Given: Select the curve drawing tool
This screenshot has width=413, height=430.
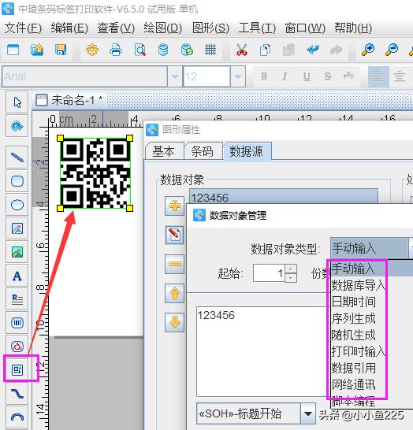Looking at the screenshot, I should point(17,394).
